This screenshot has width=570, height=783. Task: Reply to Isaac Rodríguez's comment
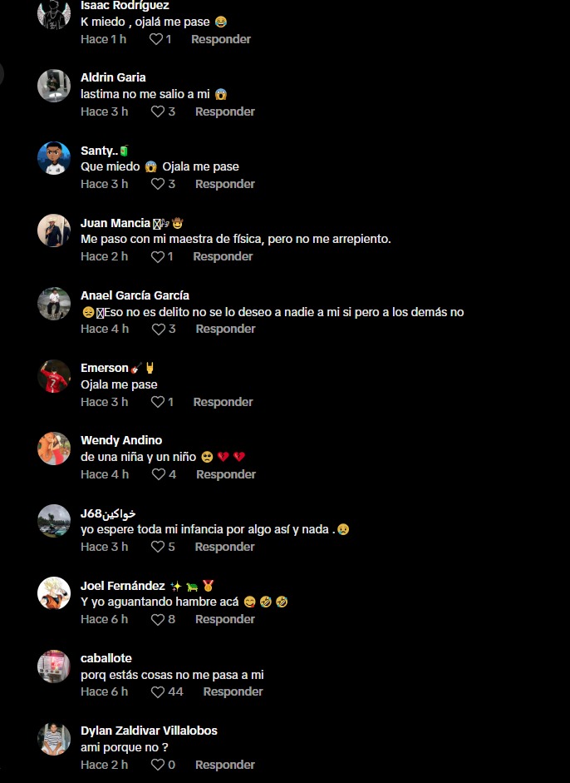pos(221,39)
